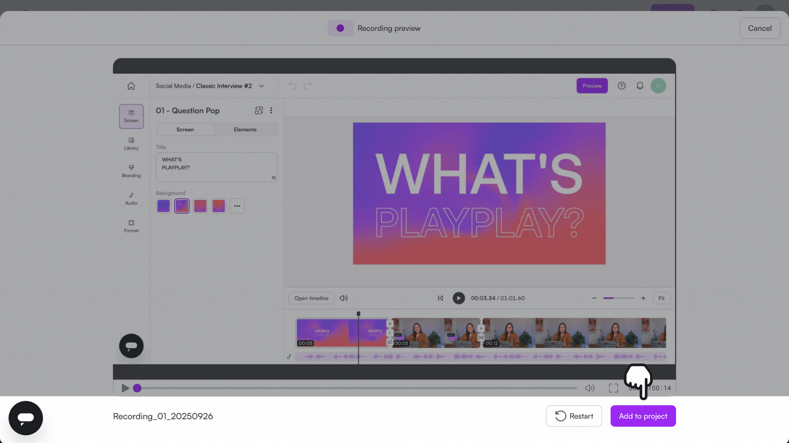Mute the recording preview player volume
Screen dimensions: 789x443
tap(590, 388)
